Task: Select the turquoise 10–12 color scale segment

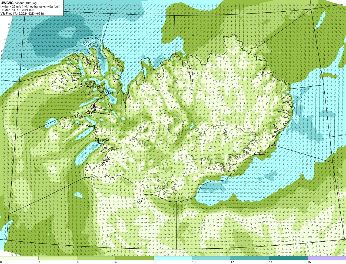Action: click(211, 258)
